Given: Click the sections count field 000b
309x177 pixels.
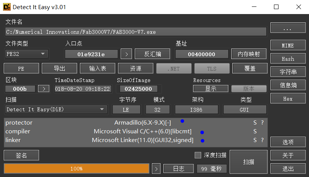Looking at the screenshot, I should click(20, 89).
